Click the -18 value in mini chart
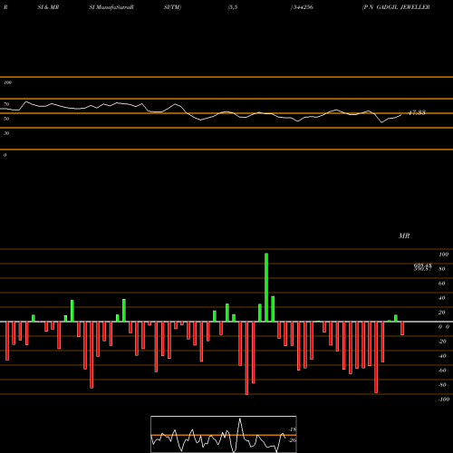This screenshot has width=453, height=453. point(293,429)
